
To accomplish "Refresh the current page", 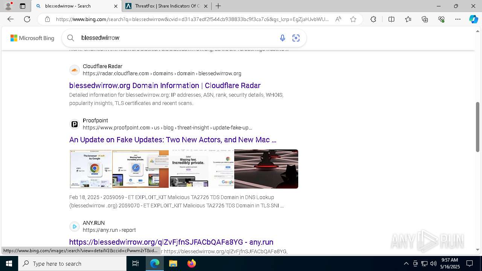I will click(27, 19).
